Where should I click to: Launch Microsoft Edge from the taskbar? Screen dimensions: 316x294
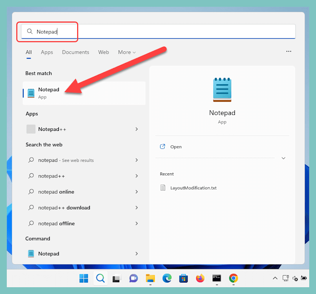point(167,278)
